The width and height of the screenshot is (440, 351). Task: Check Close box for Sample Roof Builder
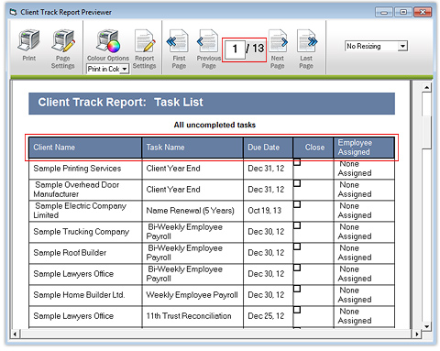click(x=297, y=247)
